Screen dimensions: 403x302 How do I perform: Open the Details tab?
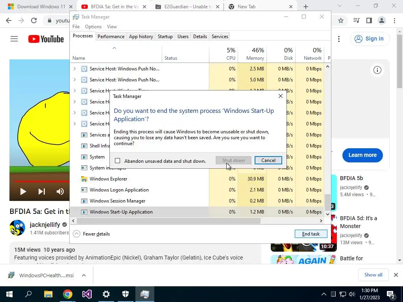click(200, 37)
